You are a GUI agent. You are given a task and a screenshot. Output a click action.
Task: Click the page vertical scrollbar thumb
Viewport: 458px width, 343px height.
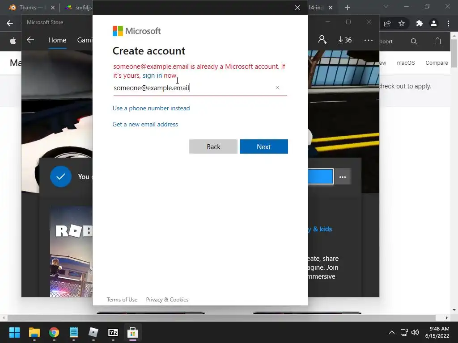454,53
